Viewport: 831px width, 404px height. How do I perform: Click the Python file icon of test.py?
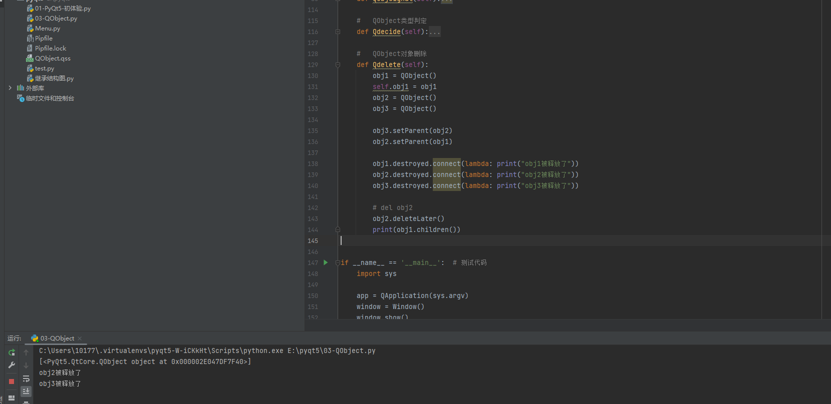click(30, 68)
